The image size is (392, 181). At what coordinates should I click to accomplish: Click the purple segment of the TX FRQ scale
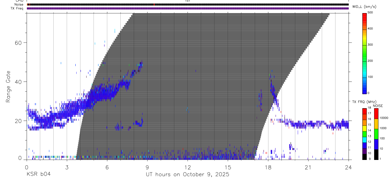[364, 151]
